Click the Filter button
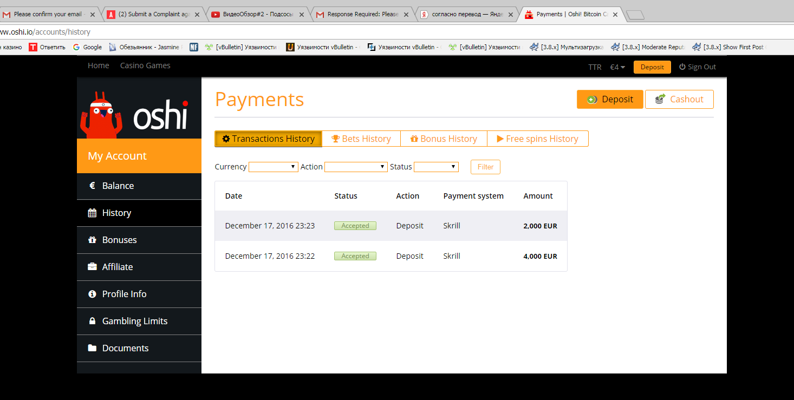794x400 pixels. coord(485,167)
